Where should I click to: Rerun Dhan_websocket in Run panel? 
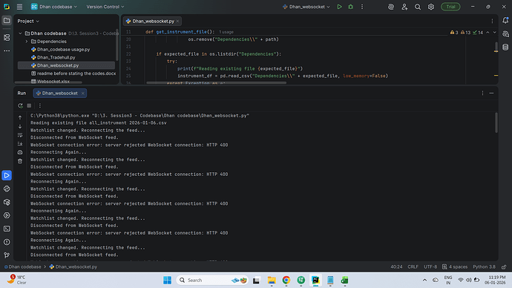pyautogui.click(x=20, y=105)
